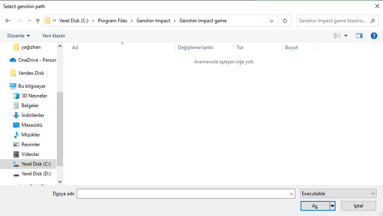Click the Videolar film icon
The height and width of the screenshot is (216, 383).
16,154
